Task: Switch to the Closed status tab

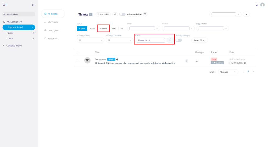Action: (103, 29)
